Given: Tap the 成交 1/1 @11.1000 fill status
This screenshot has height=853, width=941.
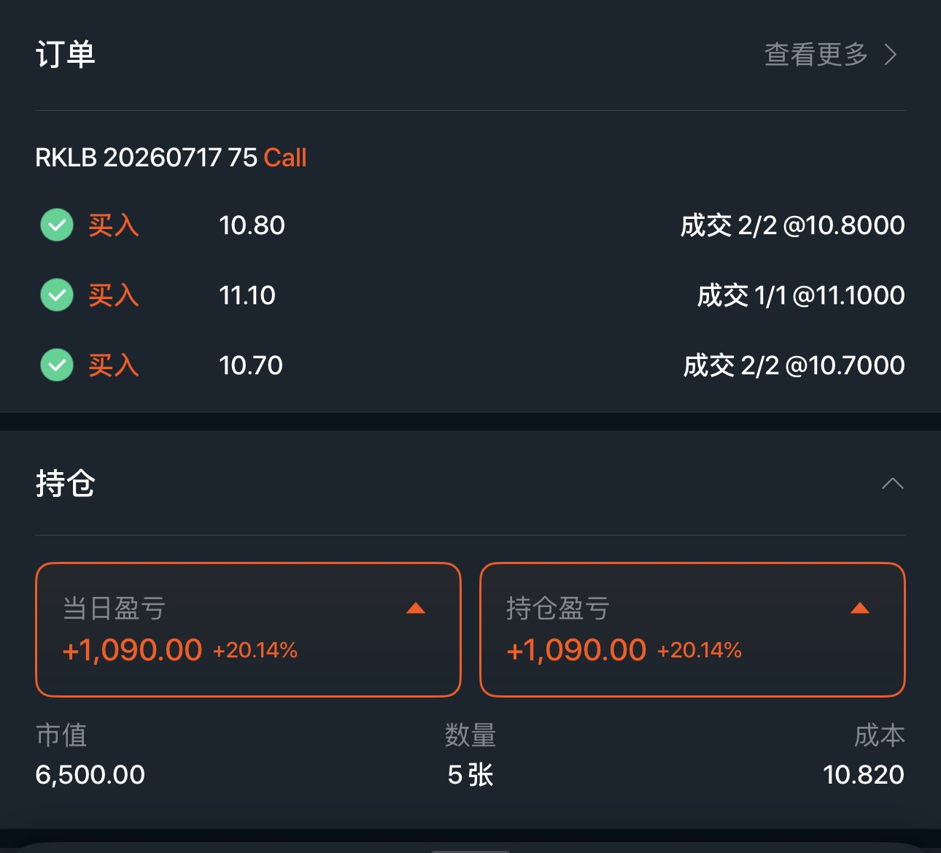Looking at the screenshot, I should (x=800, y=296).
